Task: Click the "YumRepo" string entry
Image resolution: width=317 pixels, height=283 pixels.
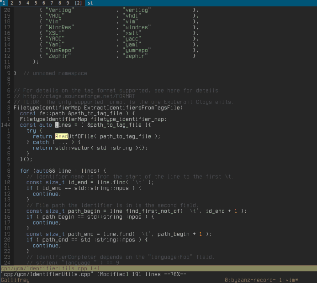Action: [60, 50]
